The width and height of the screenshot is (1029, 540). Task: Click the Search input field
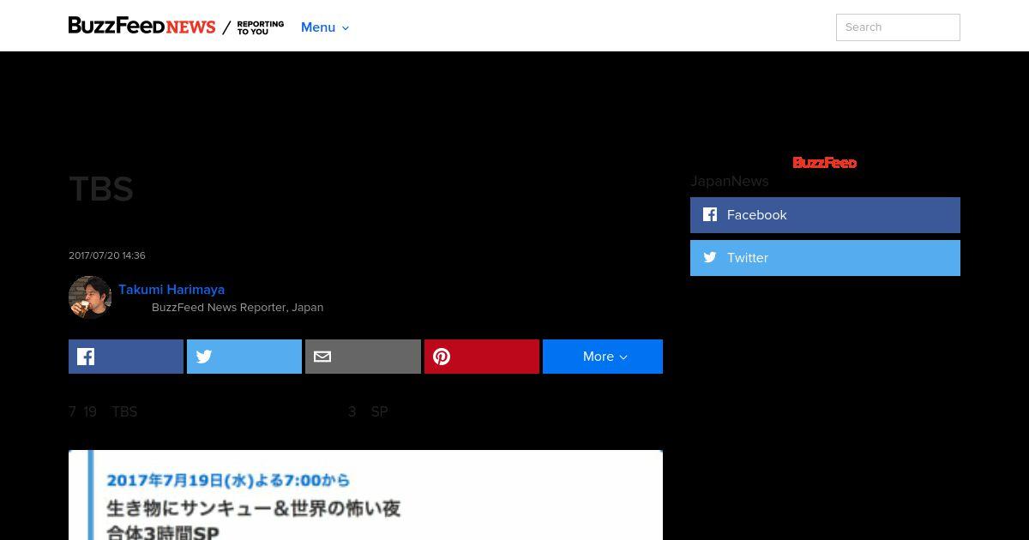[898, 27]
